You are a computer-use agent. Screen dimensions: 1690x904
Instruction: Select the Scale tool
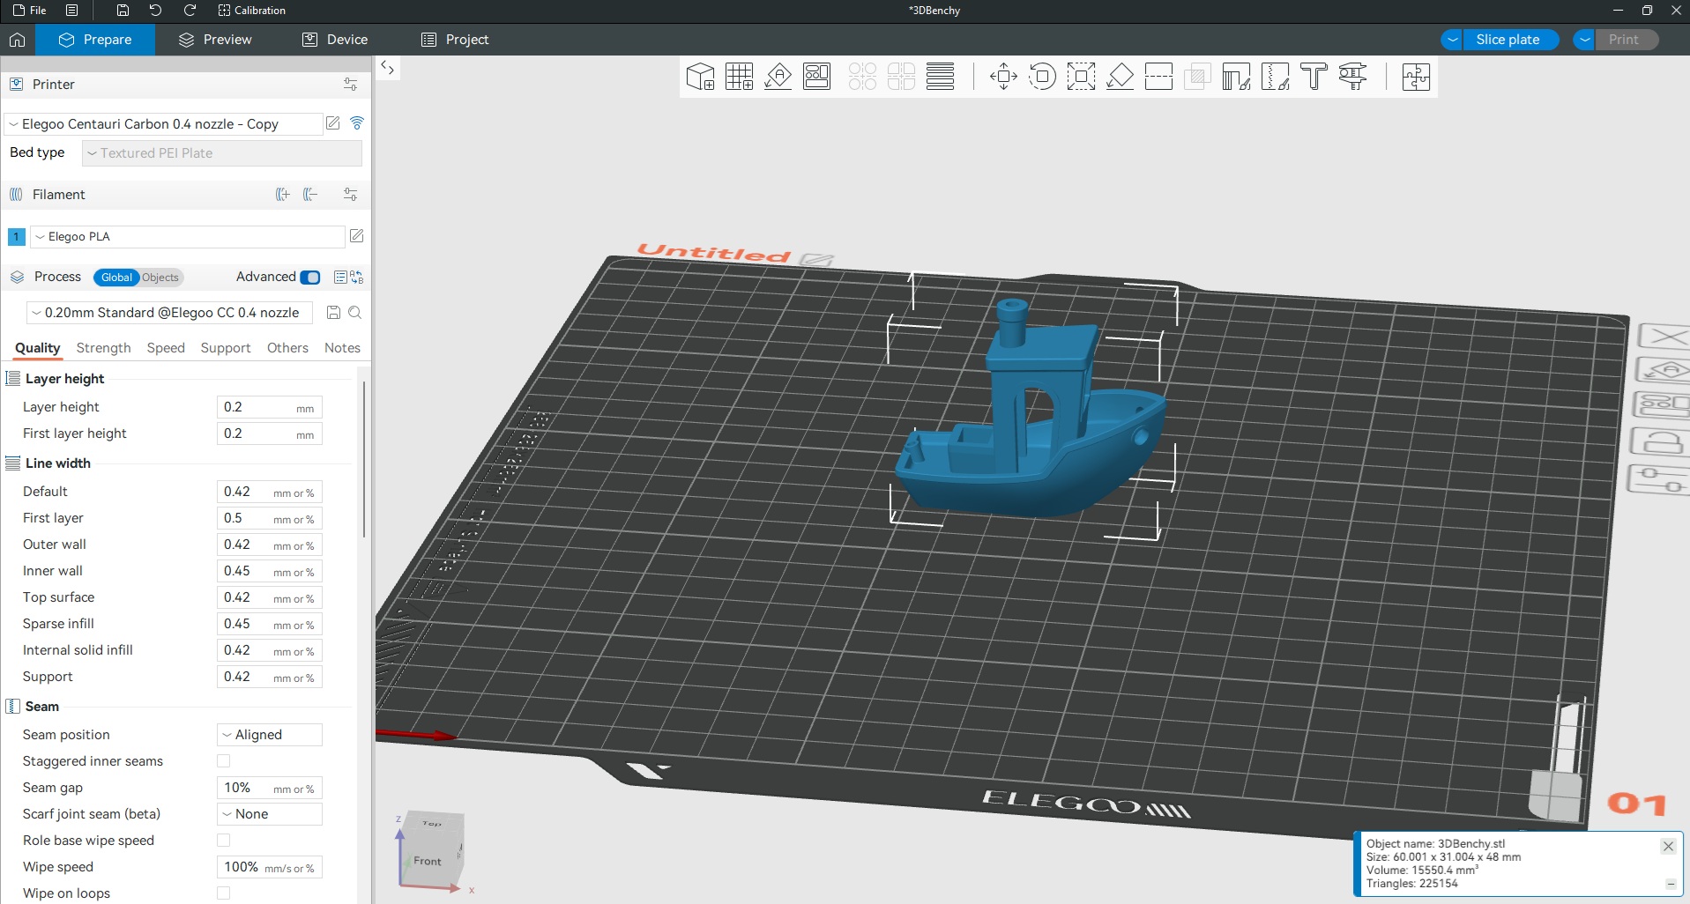[1081, 77]
